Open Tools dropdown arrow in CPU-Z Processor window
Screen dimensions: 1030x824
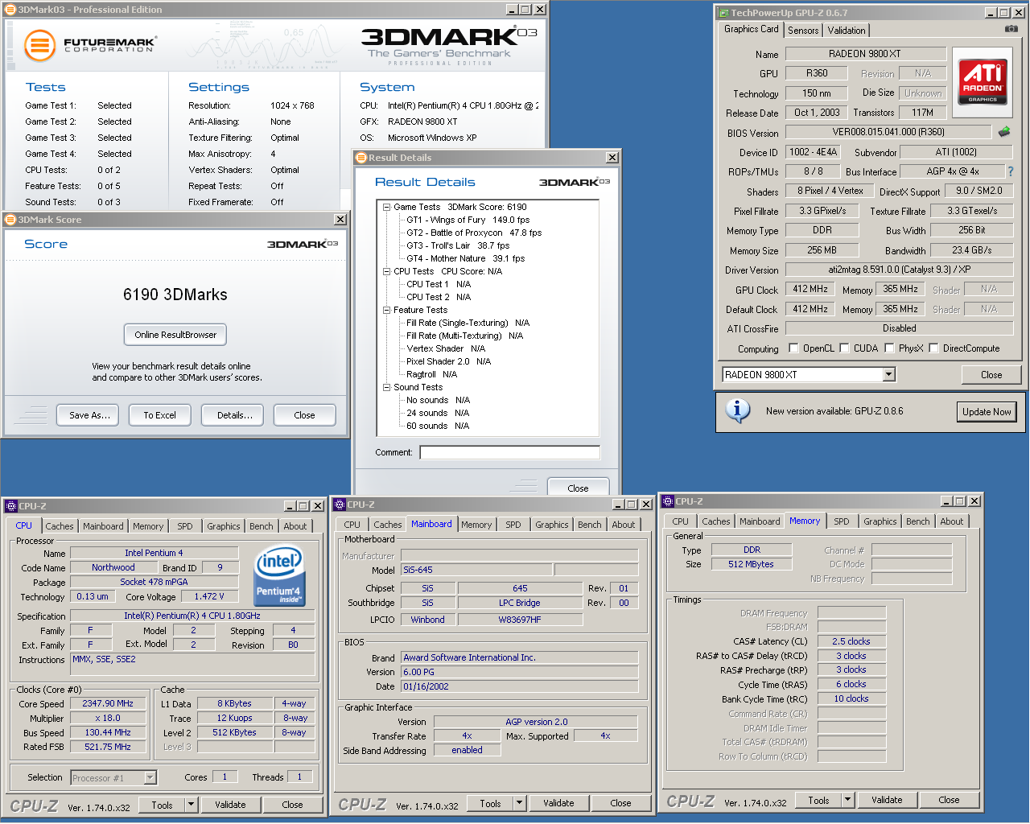pos(192,805)
